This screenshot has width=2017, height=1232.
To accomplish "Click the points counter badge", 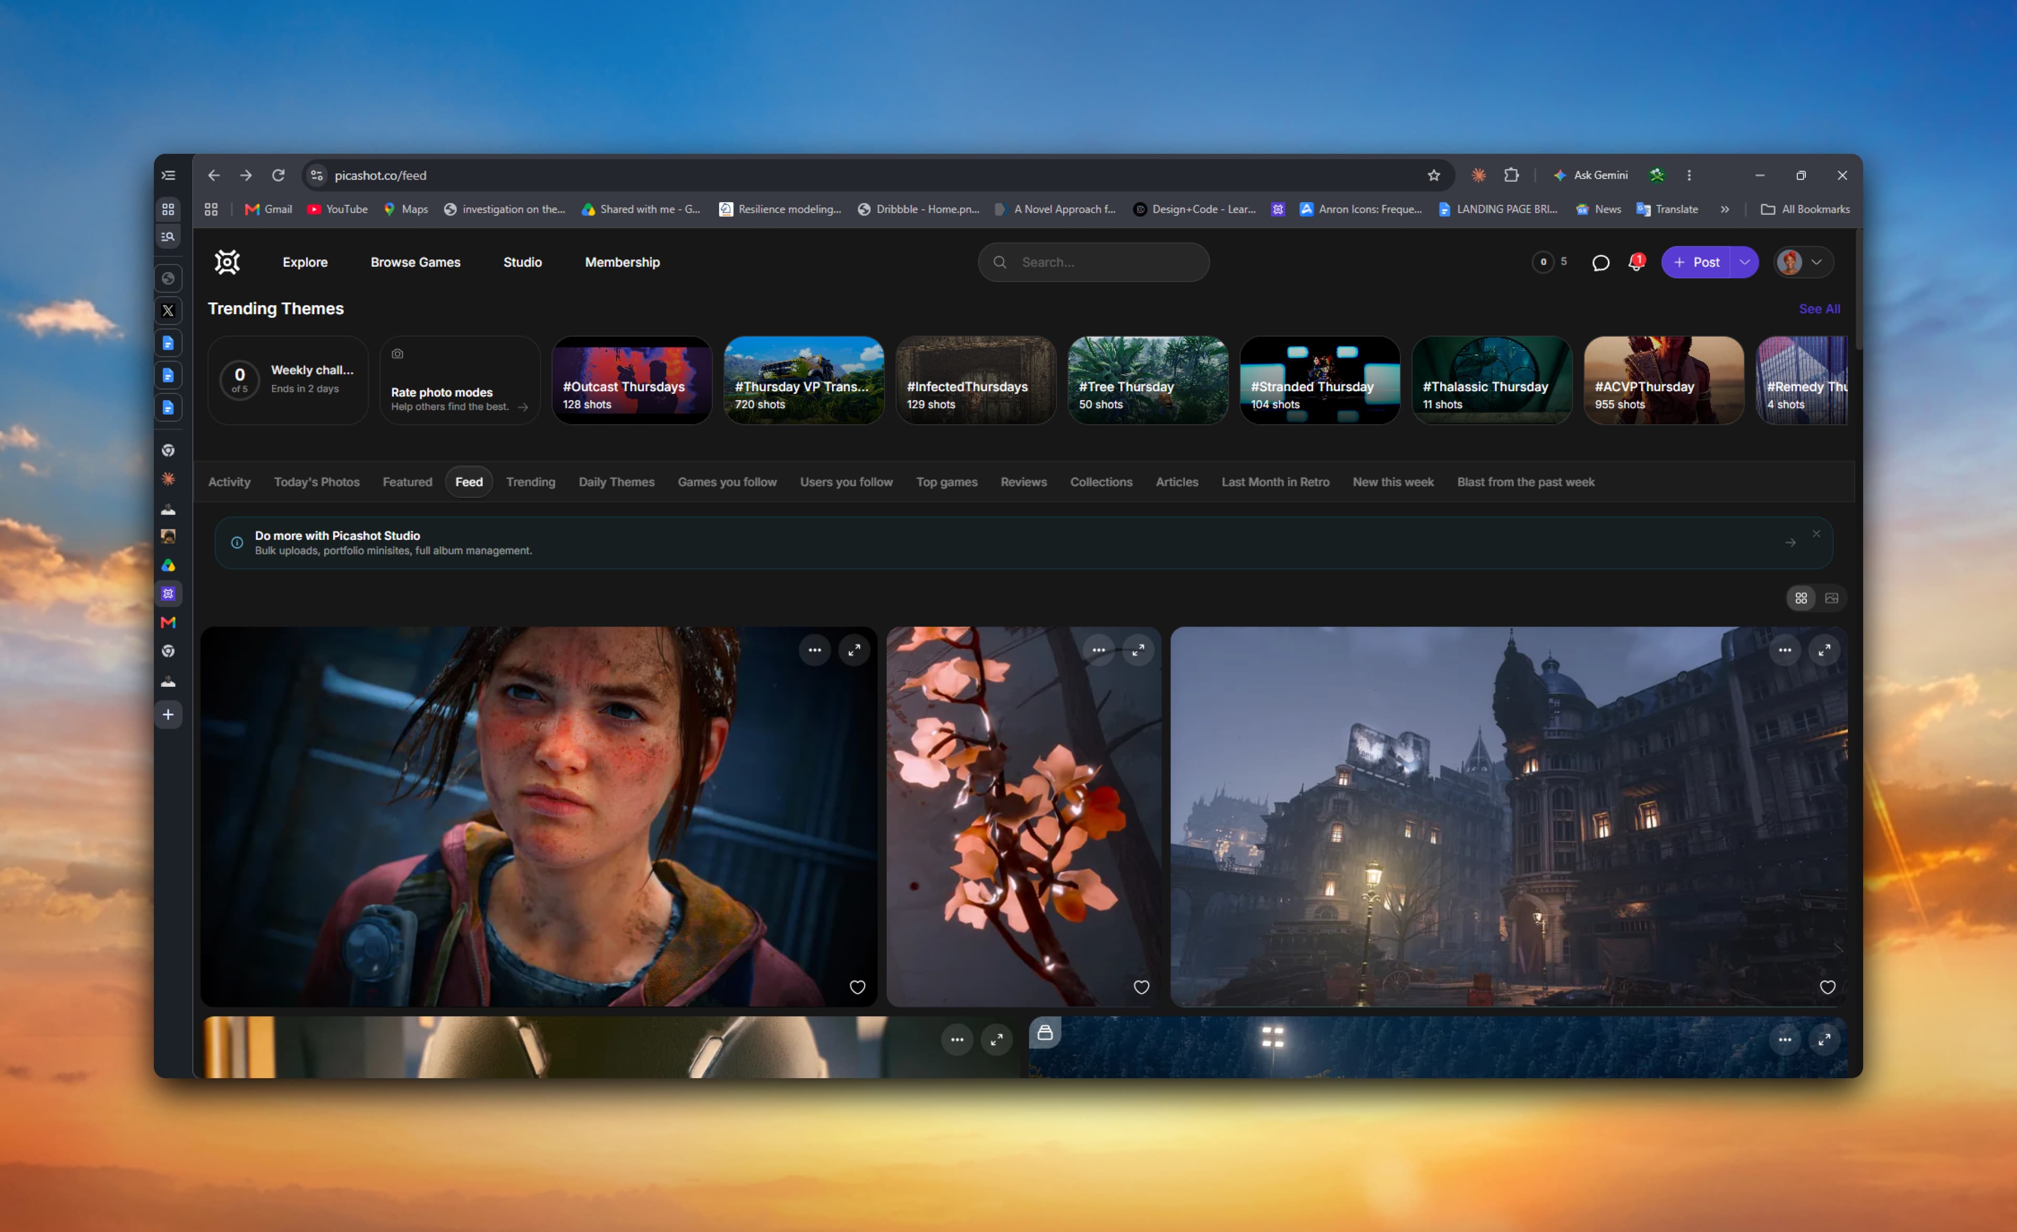I will (x=1550, y=262).
